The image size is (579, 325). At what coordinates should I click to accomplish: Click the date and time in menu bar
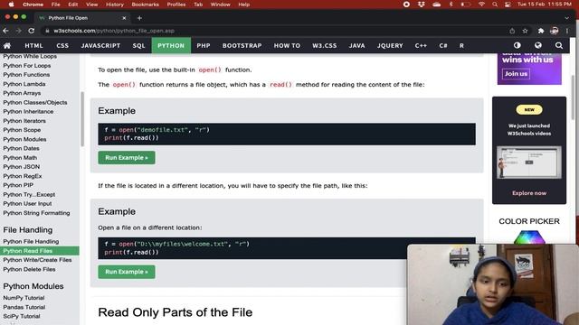pyautogui.click(x=544, y=5)
